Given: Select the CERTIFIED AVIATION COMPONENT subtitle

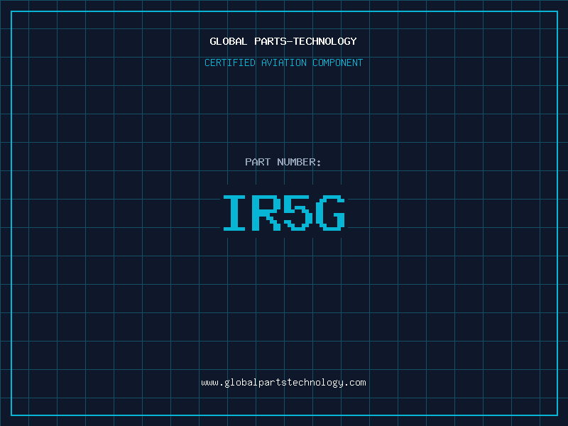Looking at the screenshot, I should tap(283, 62).
